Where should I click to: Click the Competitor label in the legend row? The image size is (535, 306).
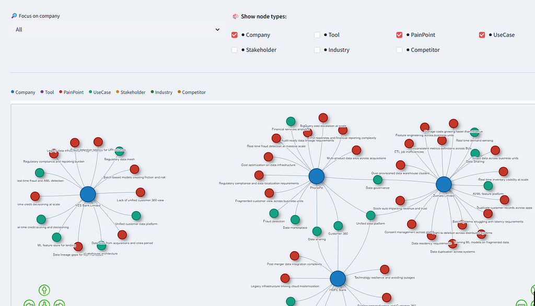tap(194, 92)
